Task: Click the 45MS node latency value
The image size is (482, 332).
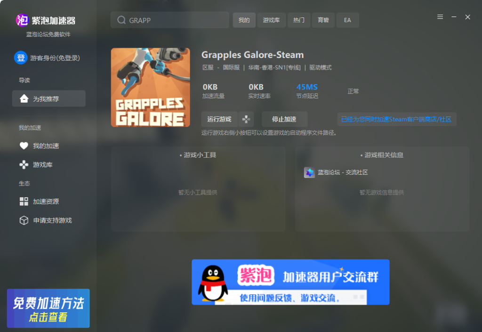Action: pyautogui.click(x=307, y=87)
